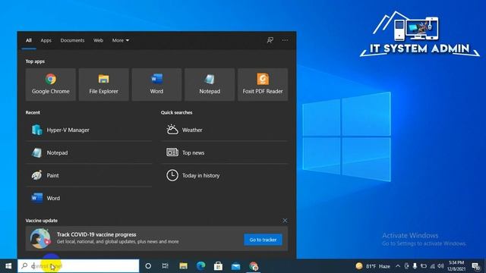The width and height of the screenshot is (486, 273).
Task: Open Cortana circle icon on taskbar
Action: [x=148, y=266]
